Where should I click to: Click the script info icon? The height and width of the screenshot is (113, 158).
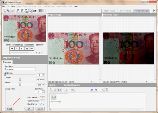coord(66,90)
